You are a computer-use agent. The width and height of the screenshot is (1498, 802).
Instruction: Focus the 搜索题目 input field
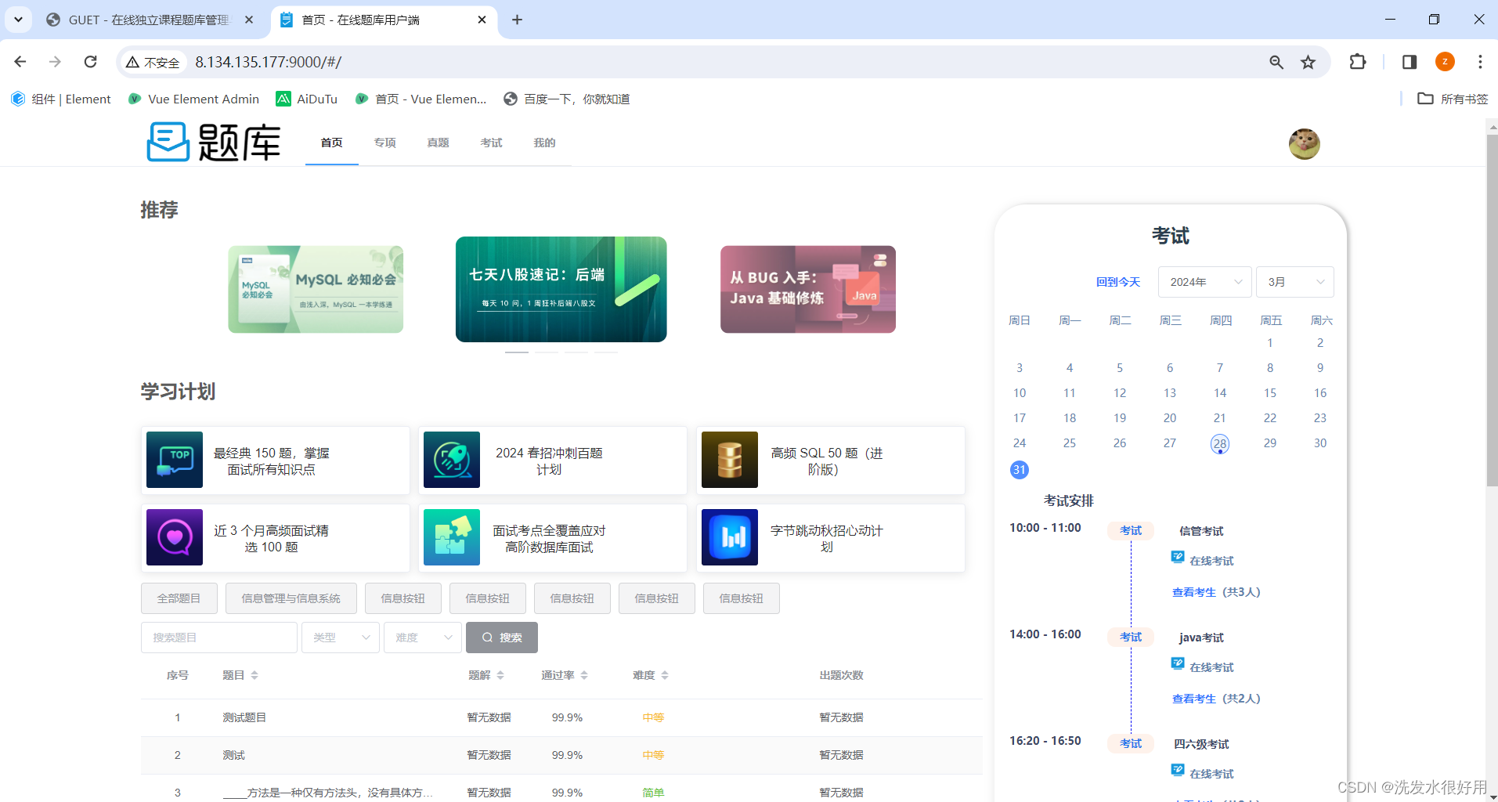(219, 638)
